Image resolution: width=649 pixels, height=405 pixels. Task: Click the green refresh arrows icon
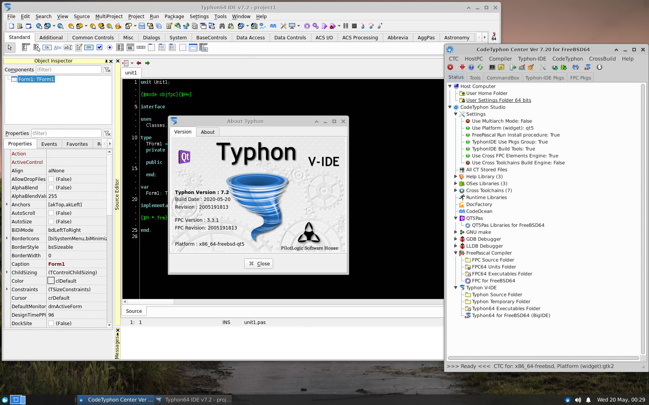[480, 67]
